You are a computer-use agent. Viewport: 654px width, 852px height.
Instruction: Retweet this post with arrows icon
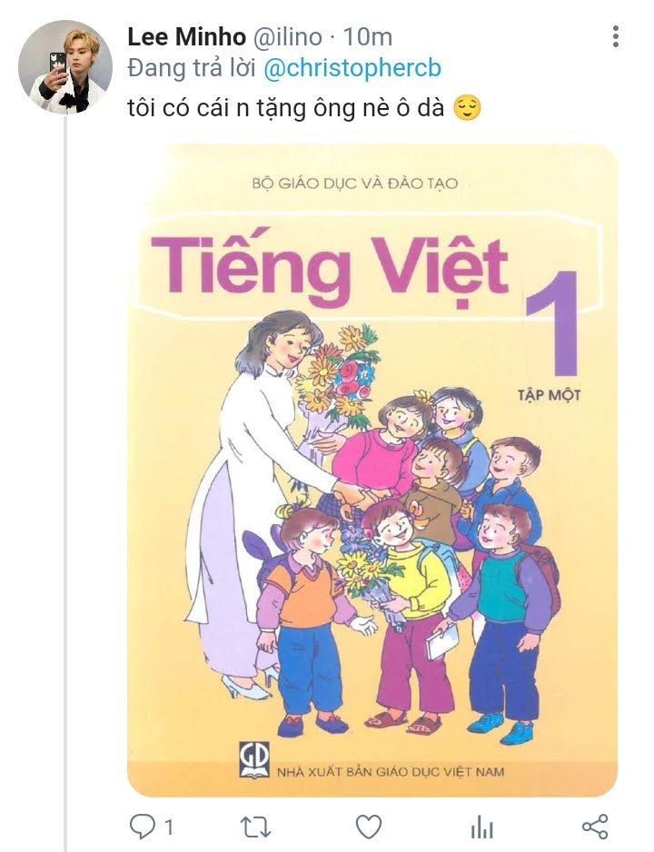pos(255,827)
